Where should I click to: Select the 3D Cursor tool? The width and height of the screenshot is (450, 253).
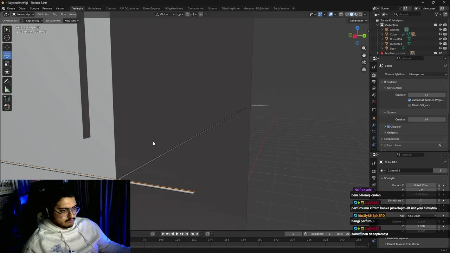pyautogui.click(x=7, y=38)
